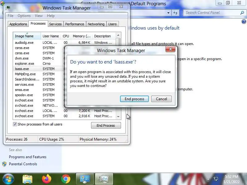247x185 pixels.
Task: Launch Google Chrome from the taskbar
Action: click(66, 179)
